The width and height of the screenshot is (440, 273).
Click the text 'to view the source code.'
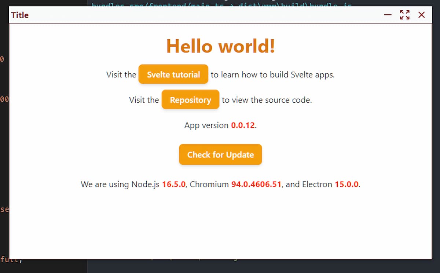(x=267, y=100)
